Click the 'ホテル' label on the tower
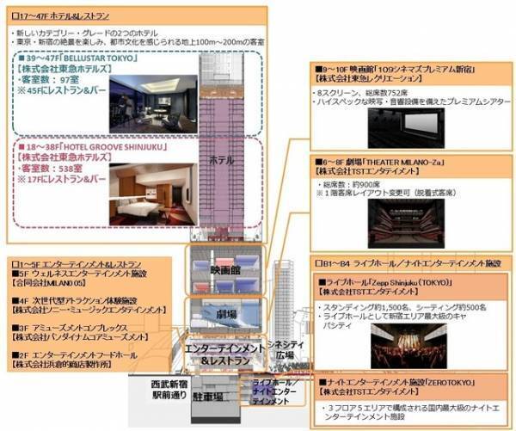The width and height of the screenshot is (516, 431). point(222,160)
